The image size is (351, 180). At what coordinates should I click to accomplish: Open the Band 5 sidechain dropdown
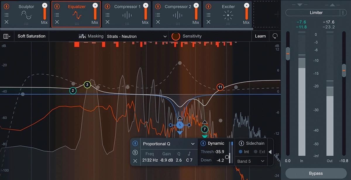click(251, 161)
